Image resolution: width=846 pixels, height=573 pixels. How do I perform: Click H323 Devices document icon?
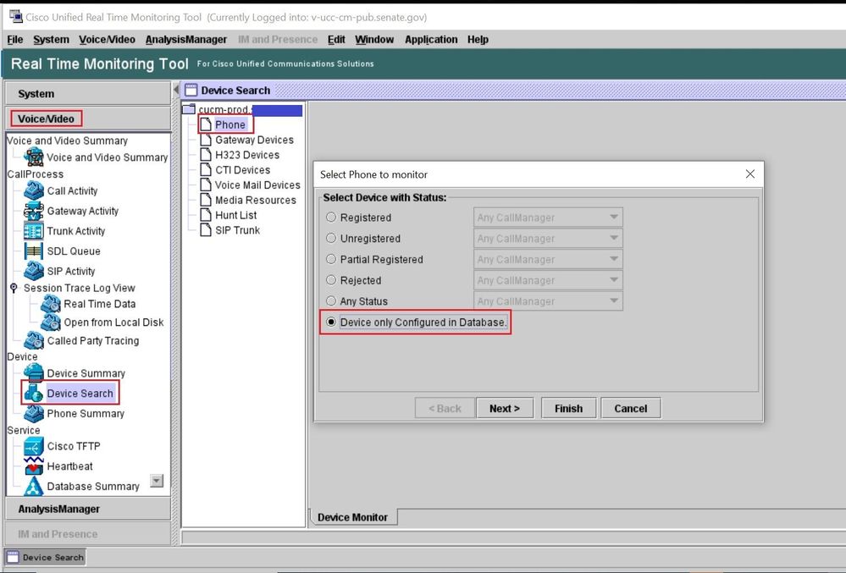point(206,155)
